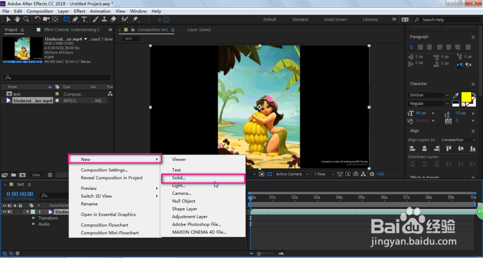Align layers to left edge
The width and height of the screenshot is (483, 258).
pyautogui.click(x=412, y=149)
